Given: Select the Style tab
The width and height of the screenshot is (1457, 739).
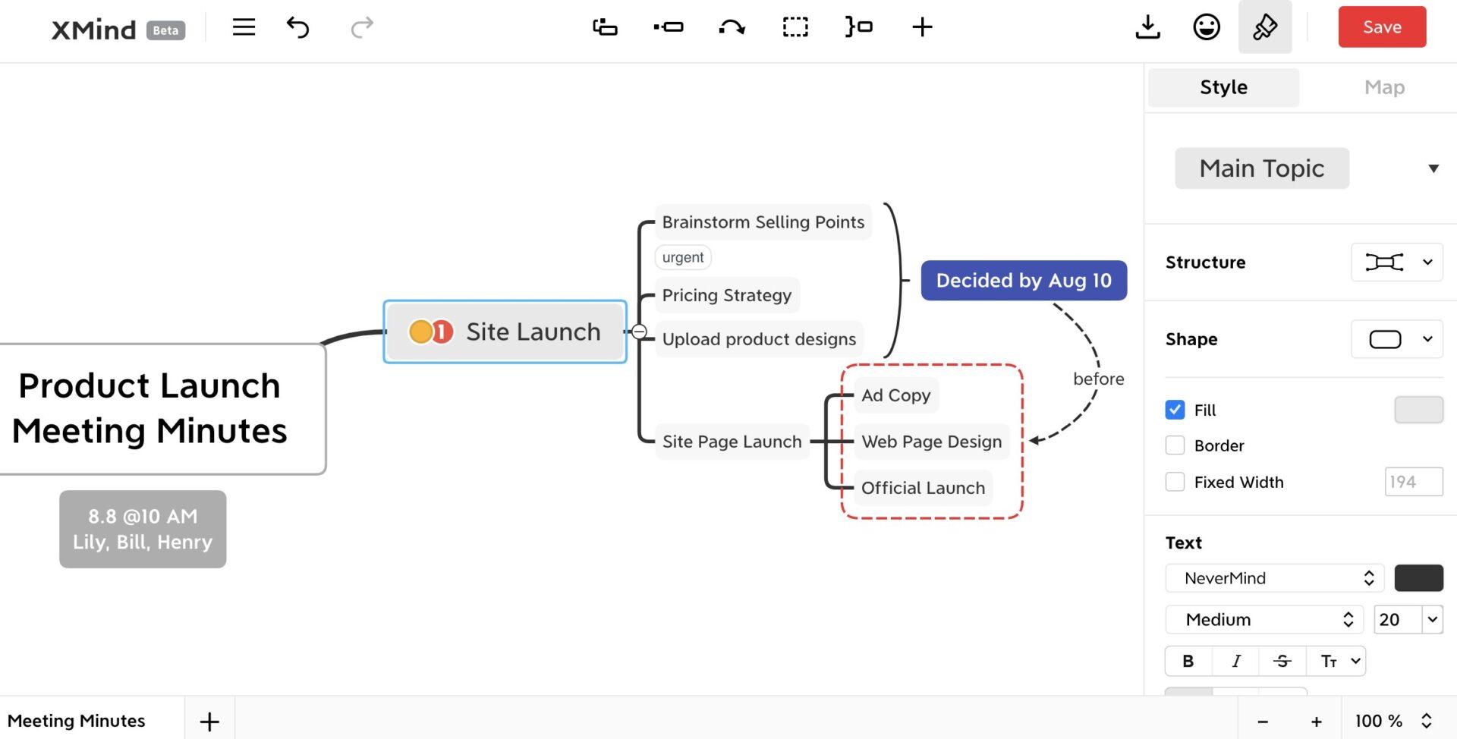Looking at the screenshot, I should [x=1223, y=86].
